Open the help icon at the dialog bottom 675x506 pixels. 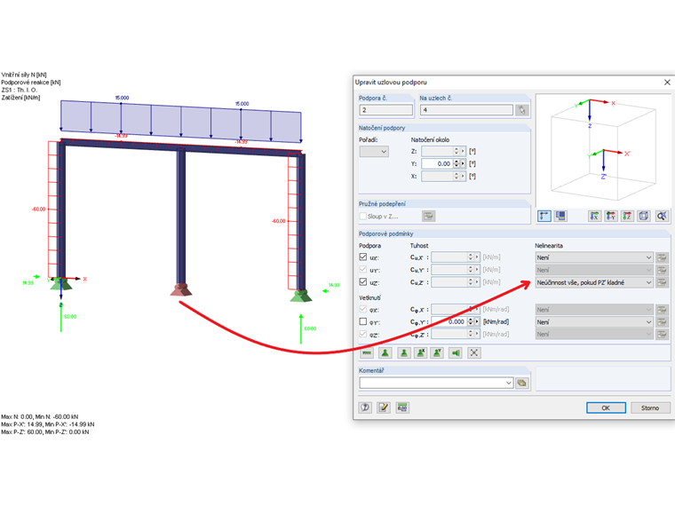(x=365, y=407)
